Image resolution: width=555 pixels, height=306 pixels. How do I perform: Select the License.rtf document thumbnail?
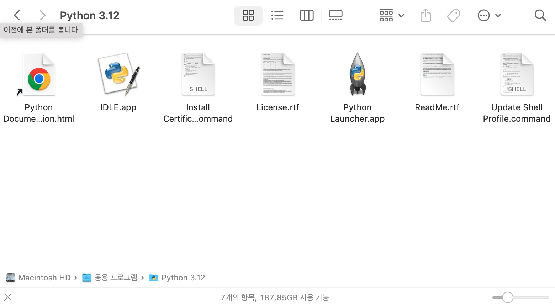point(278,74)
